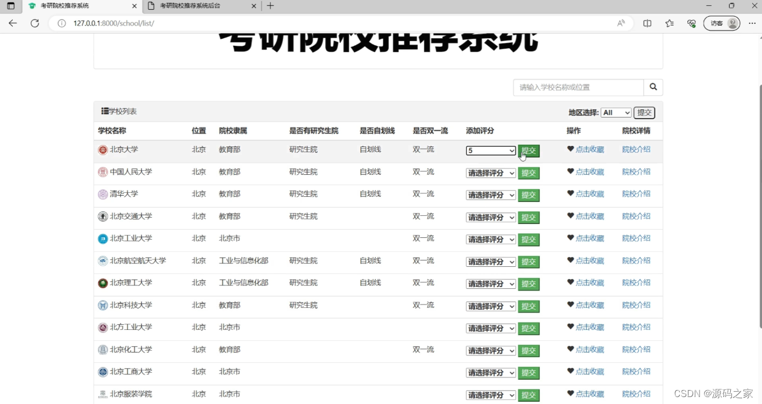762x404 pixels.
Task: Open the rating dropdown for 北方工业大学
Action: (491, 328)
